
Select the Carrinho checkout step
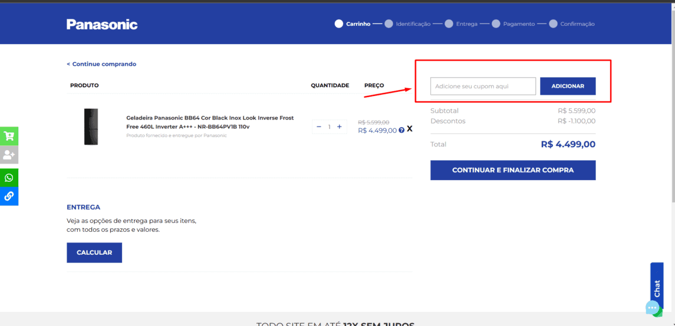(353, 24)
